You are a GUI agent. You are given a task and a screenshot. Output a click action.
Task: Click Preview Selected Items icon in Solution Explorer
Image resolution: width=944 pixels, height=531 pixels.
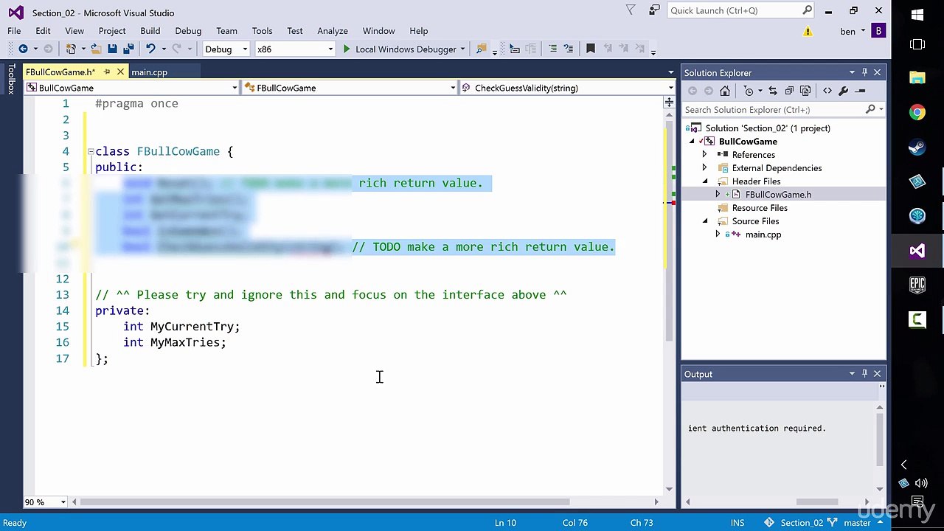tap(859, 91)
